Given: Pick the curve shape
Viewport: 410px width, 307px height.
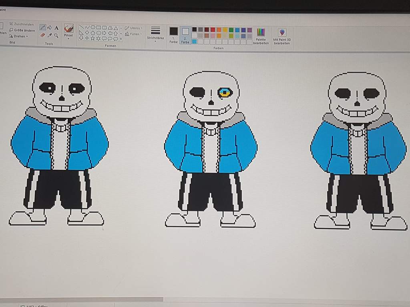Looking at the screenshot, I should pyautogui.click(x=87, y=27).
